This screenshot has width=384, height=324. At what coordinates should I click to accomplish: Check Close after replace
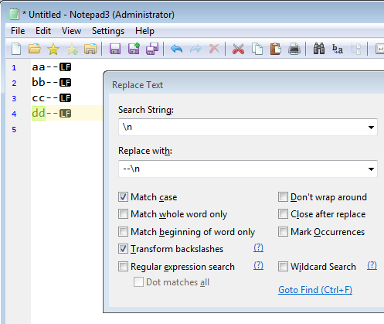(283, 214)
